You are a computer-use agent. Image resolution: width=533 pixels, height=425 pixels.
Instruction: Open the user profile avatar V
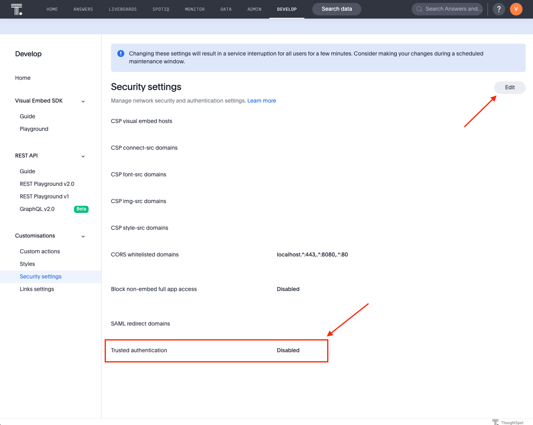[516, 9]
